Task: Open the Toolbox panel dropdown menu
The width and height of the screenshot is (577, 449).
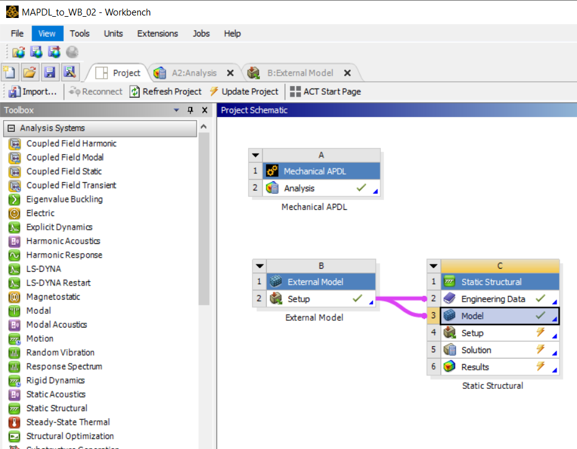Action: pyautogui.click(x=176, y=110)
